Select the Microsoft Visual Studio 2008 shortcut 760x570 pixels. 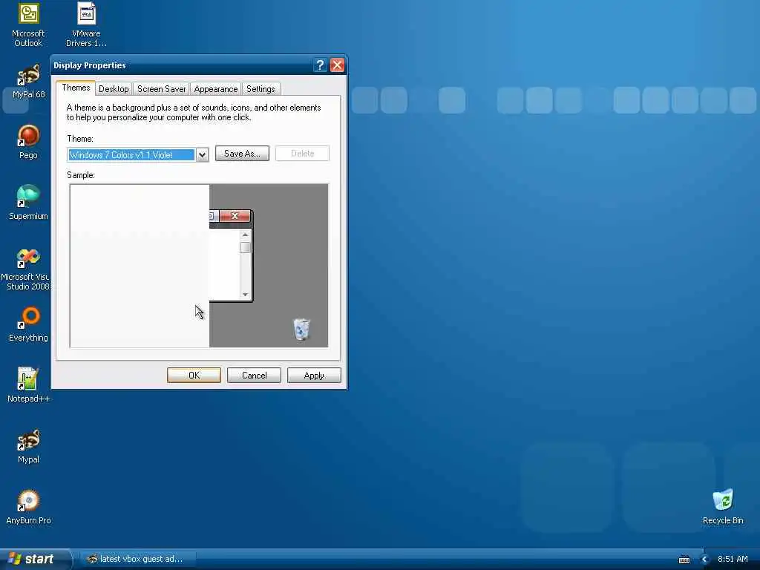pos(25,269)
